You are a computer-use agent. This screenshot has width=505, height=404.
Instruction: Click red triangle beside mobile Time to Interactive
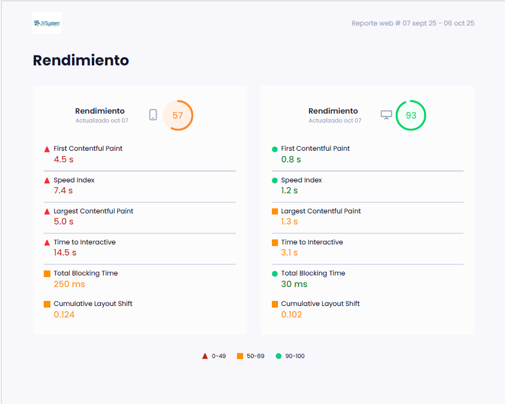click(x=47, y=243)
